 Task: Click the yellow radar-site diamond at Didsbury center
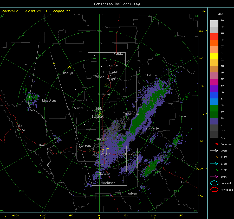99,114
